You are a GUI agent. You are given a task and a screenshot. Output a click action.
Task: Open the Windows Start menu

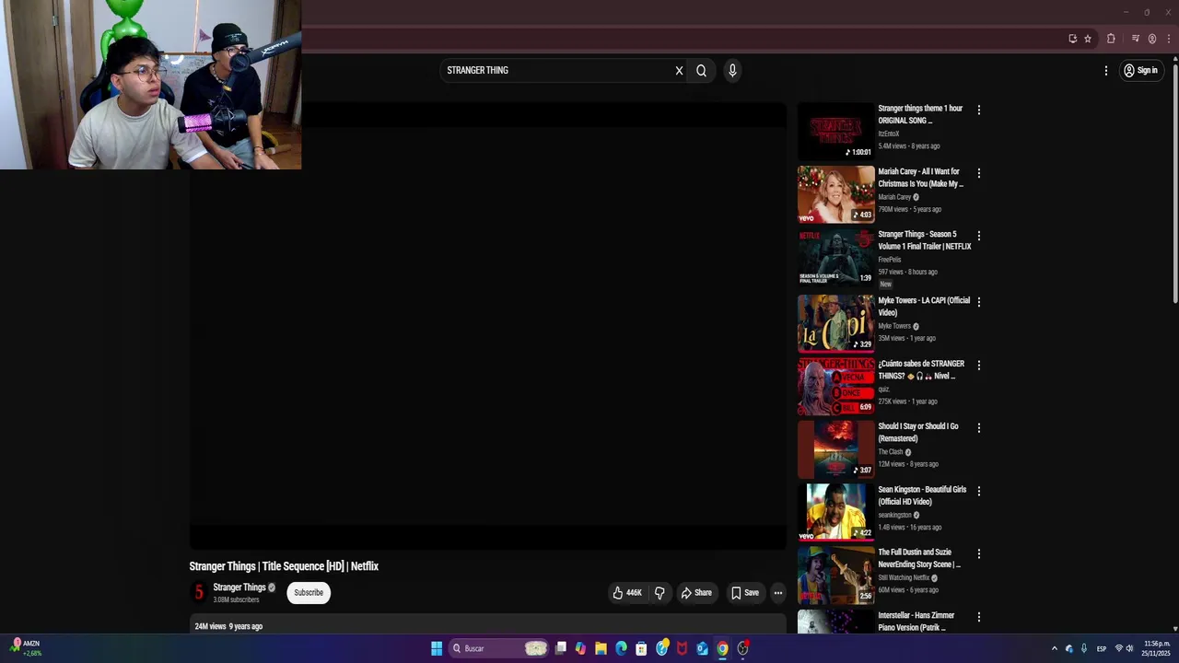click(x=437, y=648)
